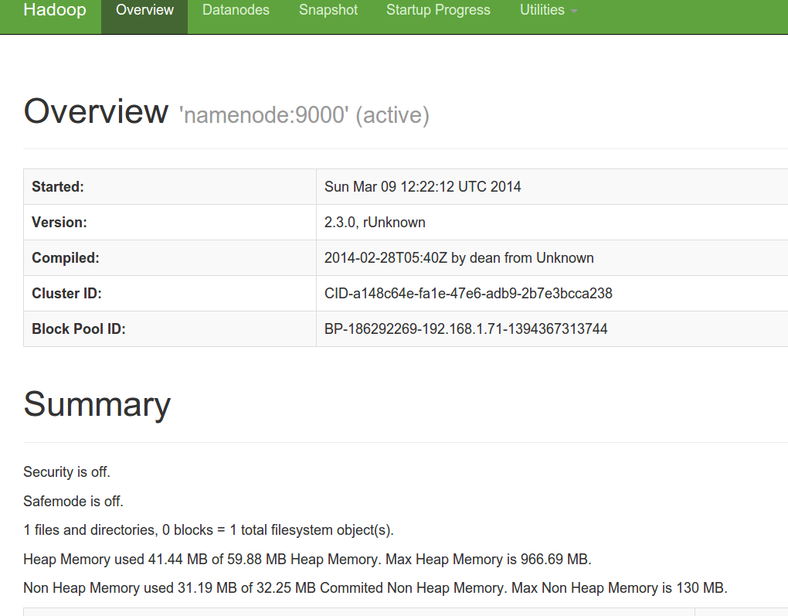Screen dimensions: 788x616
Task: Open the Snapshot tab
Action: tap(328, 10)
